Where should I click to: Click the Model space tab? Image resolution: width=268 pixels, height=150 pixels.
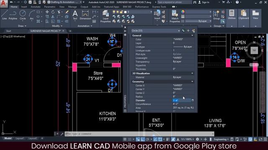point(8,138)
